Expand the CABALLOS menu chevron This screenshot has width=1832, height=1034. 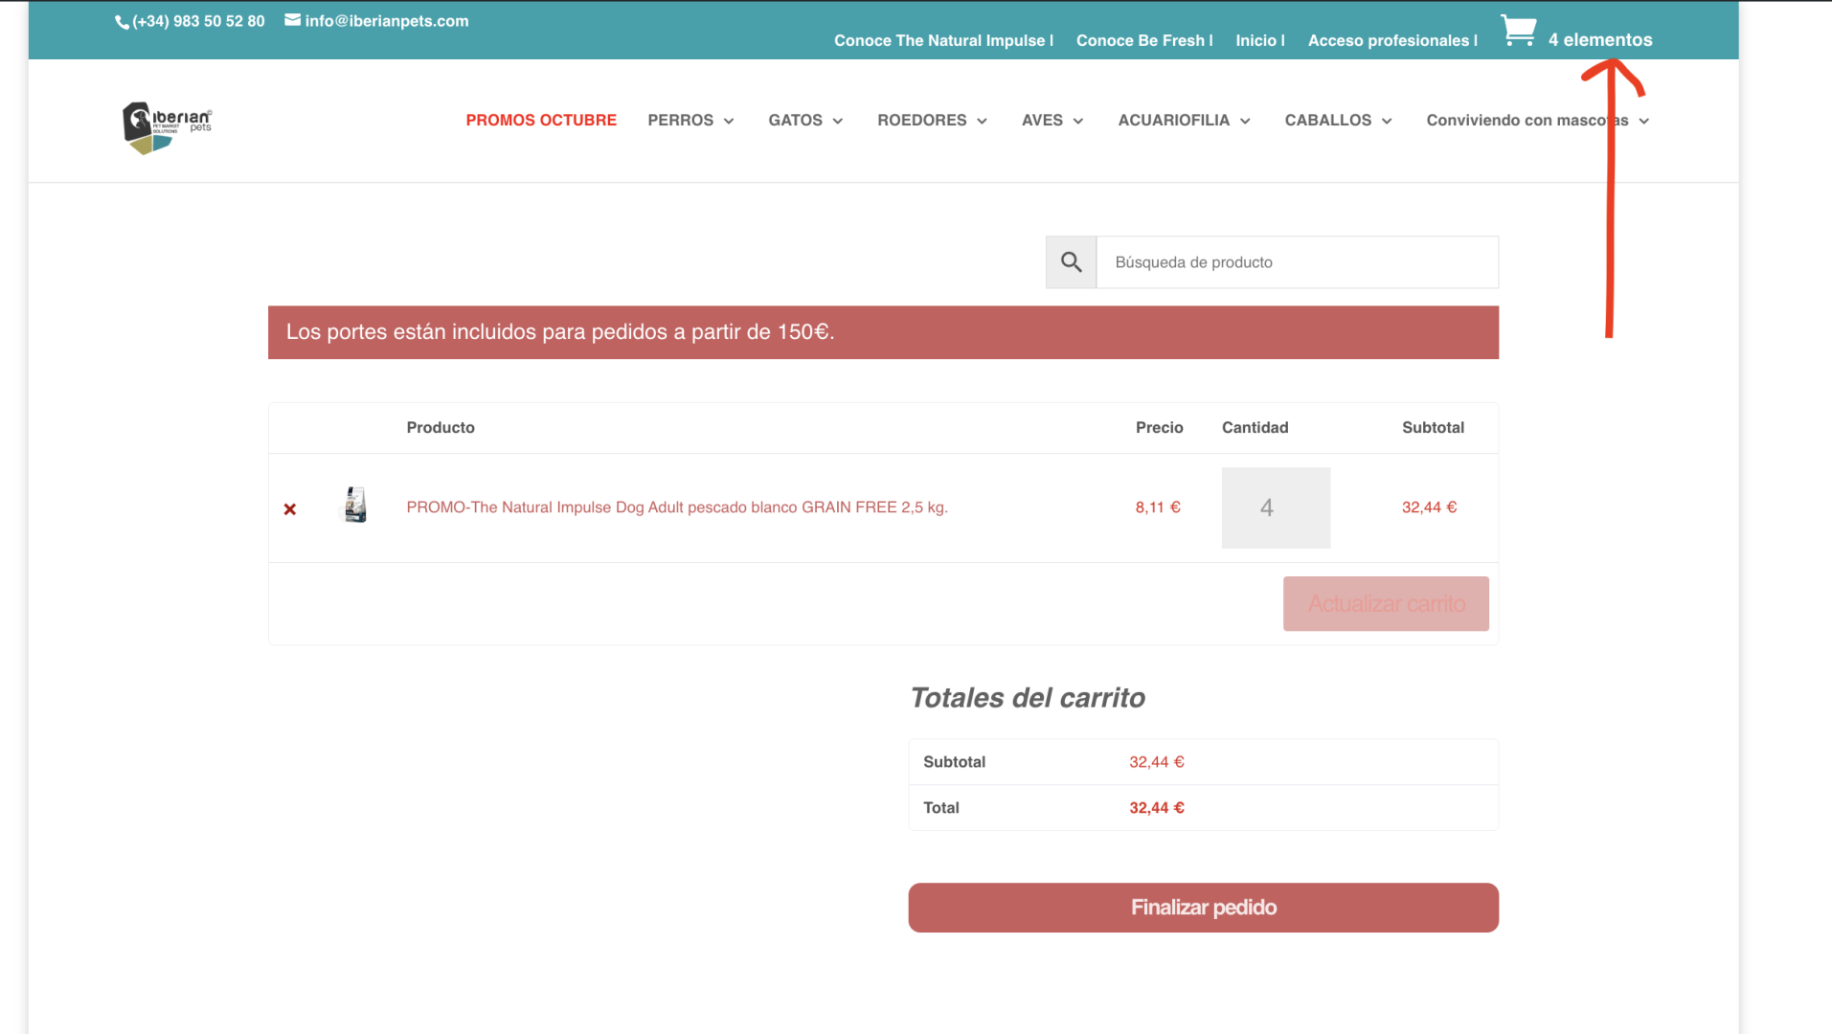[x=1387, y=122]
